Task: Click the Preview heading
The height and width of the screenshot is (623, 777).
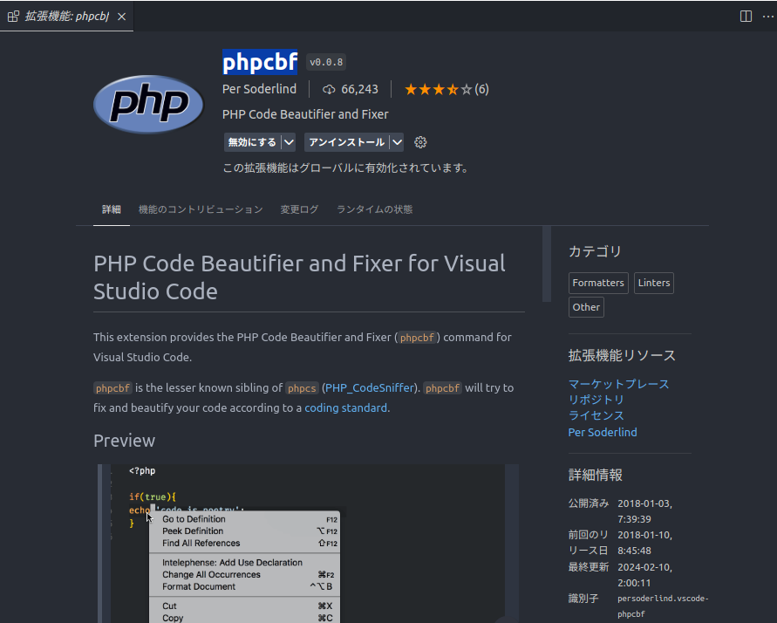Action: pyautogui.click(x=125, y=441)
